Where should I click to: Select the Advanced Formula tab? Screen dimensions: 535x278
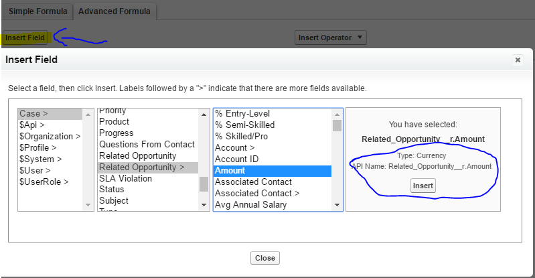point(115,11)
